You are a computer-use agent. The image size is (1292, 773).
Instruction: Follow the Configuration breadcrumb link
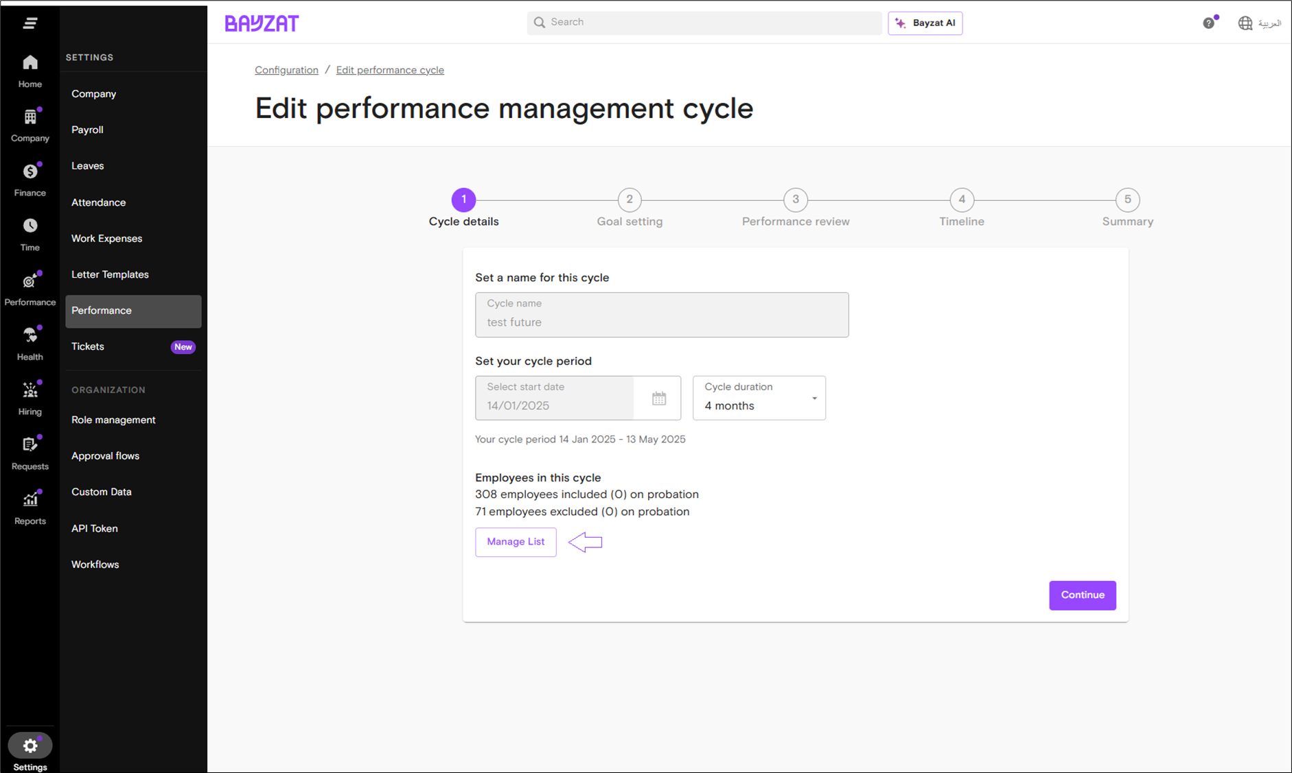(286, 70)
